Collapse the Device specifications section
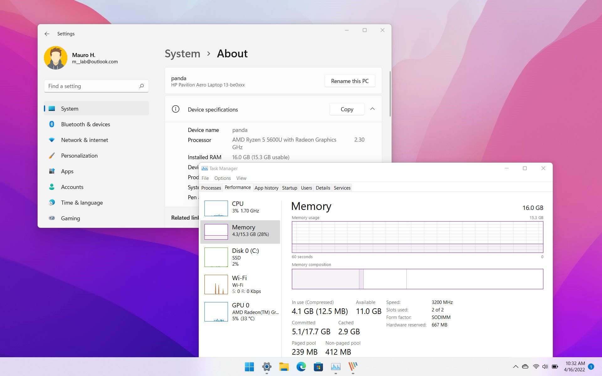Screen dimensions: 602x376 [x=372, y=109]
